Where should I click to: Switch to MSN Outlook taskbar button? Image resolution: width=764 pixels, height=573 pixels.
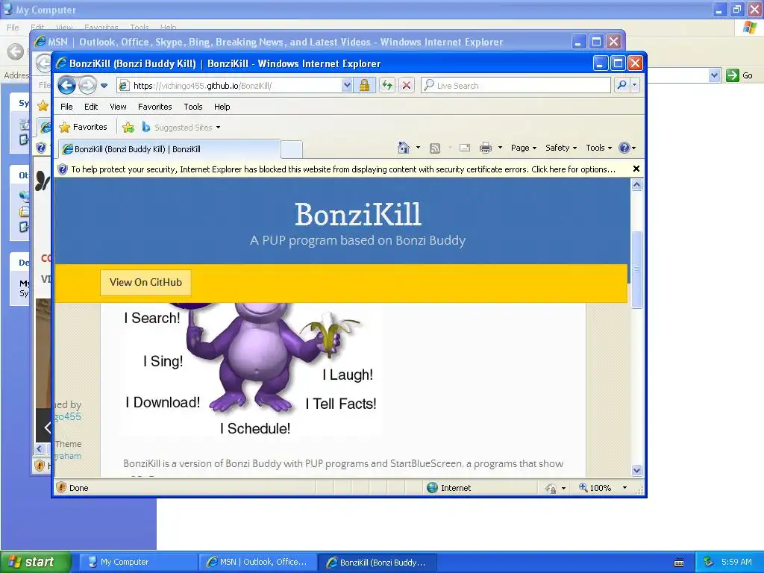point(257,562)
